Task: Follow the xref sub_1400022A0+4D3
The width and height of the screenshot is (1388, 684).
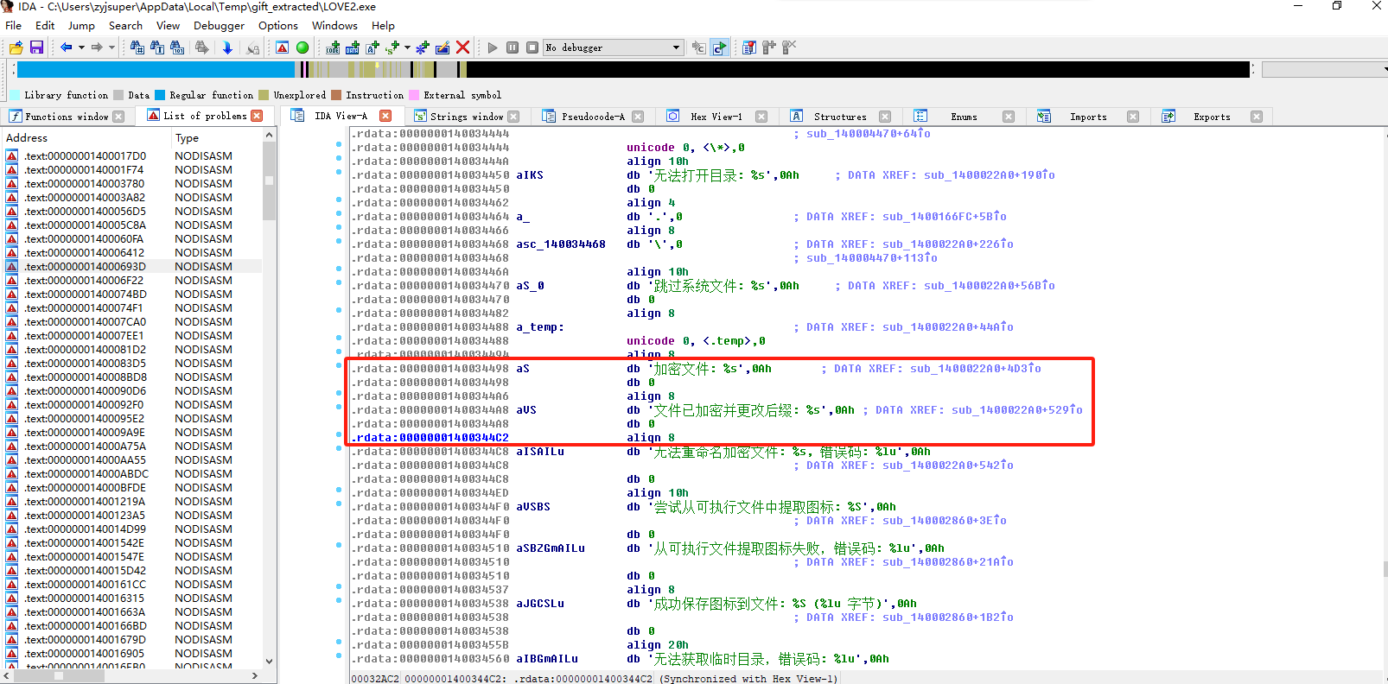Action: click(976, 369)
